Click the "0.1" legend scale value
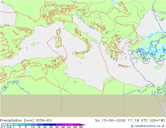The width and height of the screenshot is (166, 128). [3, 127]
